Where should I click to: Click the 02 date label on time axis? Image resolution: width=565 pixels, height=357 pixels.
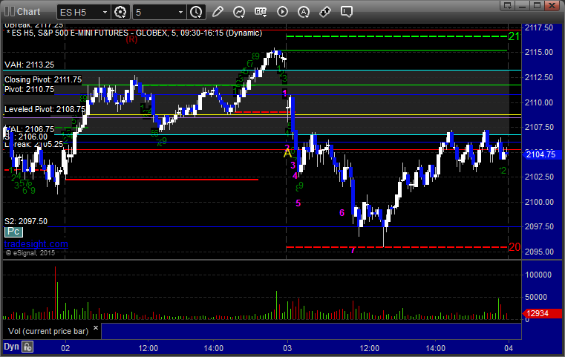(x=65, y=348)
